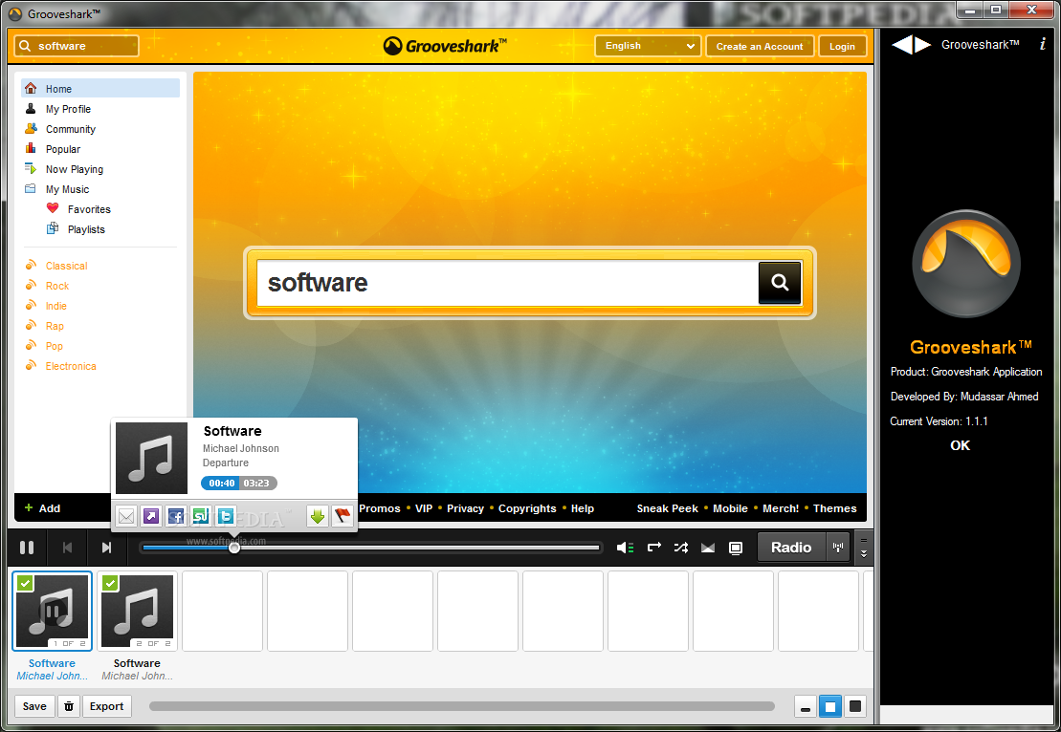Pause the current song

coord(27,548)
